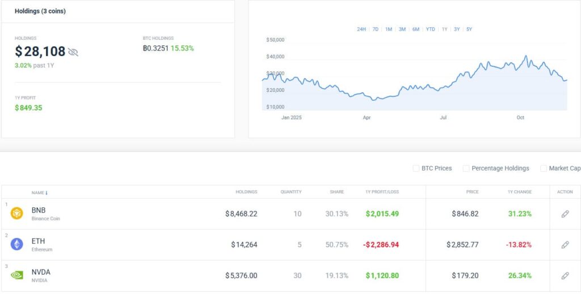Viewport: 581px width, 294px height.
Task: Sort by the 1Y PROFIT/LOSS column header
Action: coord(382,192)
